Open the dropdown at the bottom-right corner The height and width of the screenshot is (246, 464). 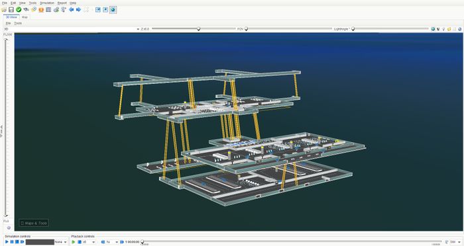coord(456,242)
